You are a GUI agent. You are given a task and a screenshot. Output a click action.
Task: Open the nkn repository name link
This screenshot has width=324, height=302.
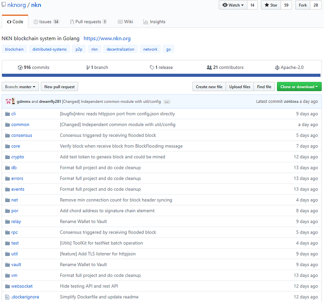(x=36, y=5)
